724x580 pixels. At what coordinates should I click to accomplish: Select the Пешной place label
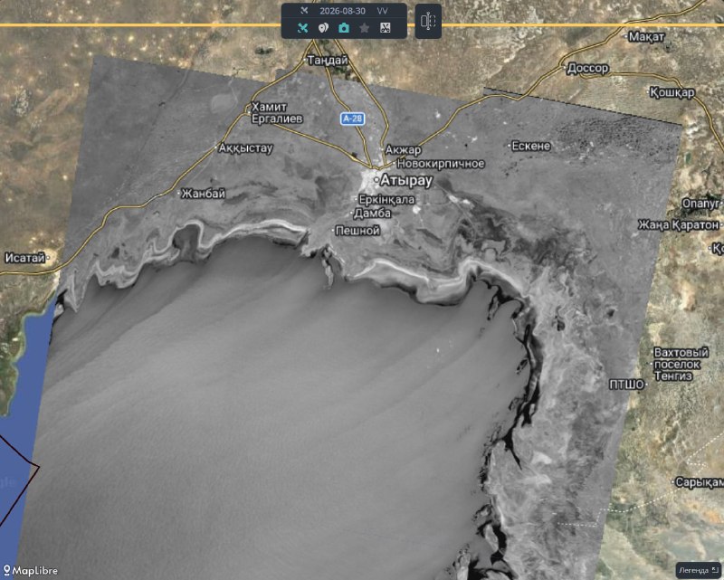point(357,231)
